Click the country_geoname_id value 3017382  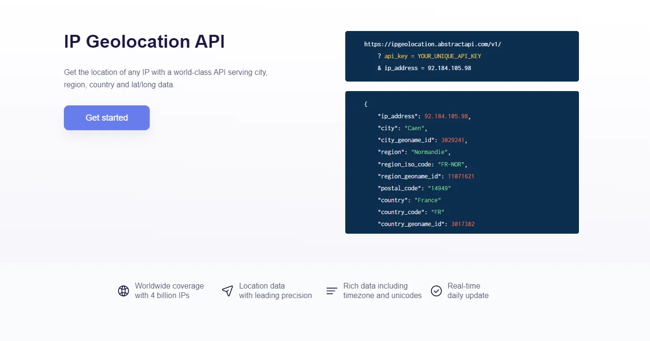coord(463,224)
